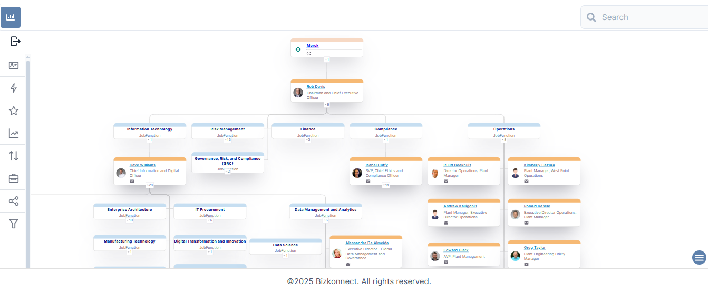
Task: Expand IT Procurement's 6 members
Action: pyautogui.click(x=210, y=220)
